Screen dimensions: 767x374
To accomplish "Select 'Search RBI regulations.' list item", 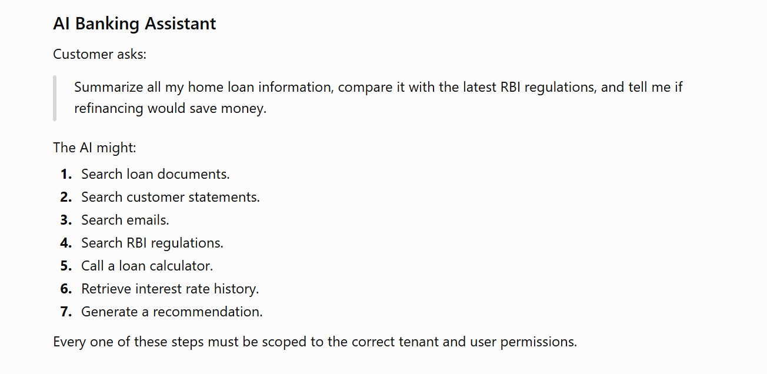I will point(152,243).
